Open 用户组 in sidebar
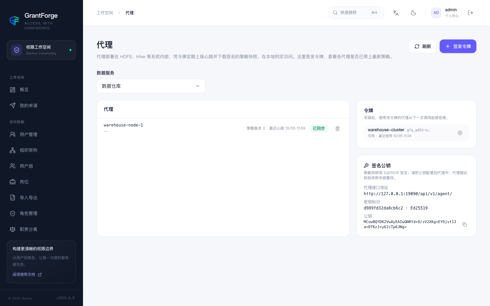 pos(41,166)
